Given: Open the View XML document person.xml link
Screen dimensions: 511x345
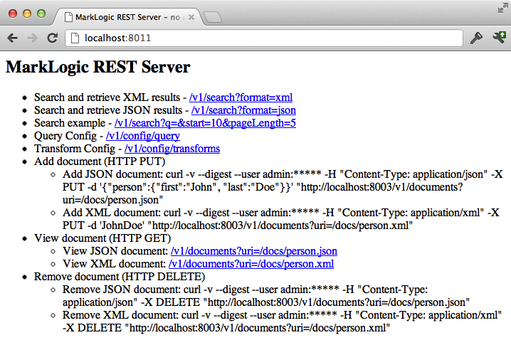Looking at the screenshot, I should tap(251, 264).
